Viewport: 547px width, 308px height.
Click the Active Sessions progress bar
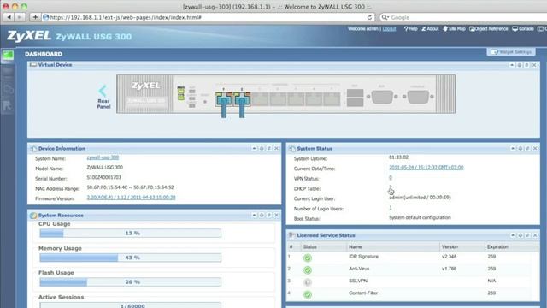130,305
